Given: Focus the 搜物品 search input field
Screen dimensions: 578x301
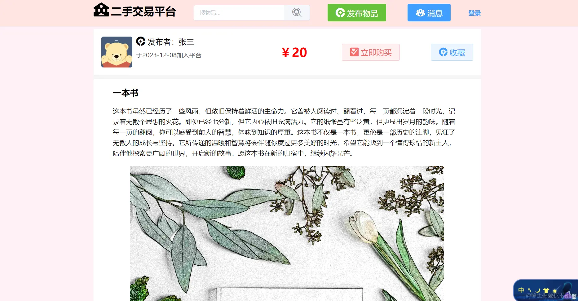Looking at the screenshot, I should (x=239, y=13).
